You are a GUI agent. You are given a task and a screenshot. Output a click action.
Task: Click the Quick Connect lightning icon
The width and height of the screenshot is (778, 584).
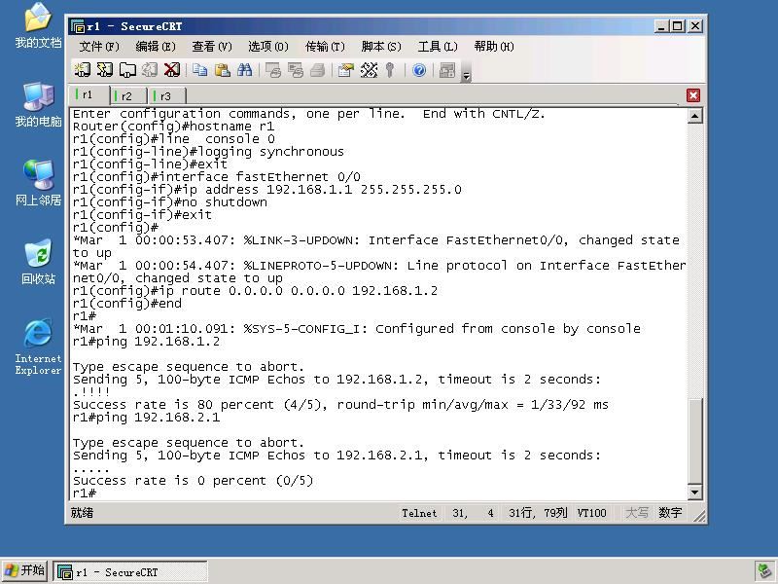(105, 70)
